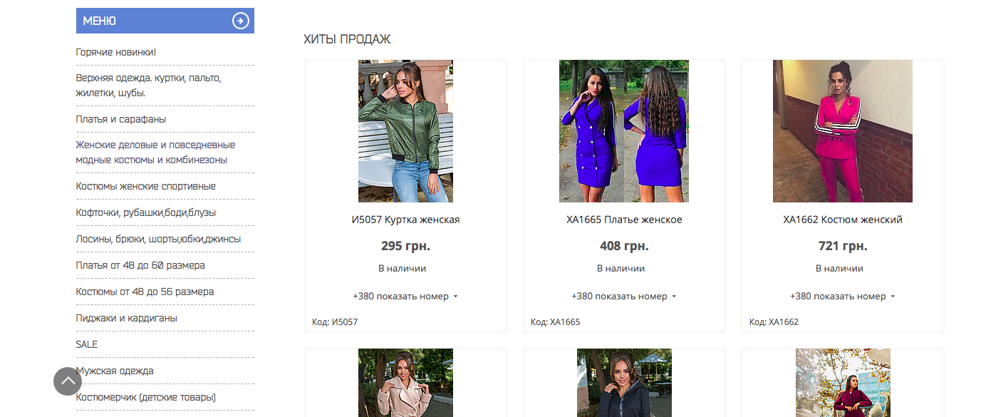Reveal phone number for ХА1662 Костюм женский

[842, 297]
